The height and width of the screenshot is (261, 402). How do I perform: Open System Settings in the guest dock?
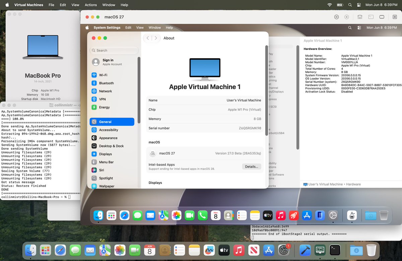tap(333, 215)
